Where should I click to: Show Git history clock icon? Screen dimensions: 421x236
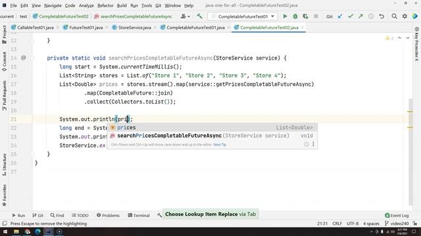click(x=371, y=16)
